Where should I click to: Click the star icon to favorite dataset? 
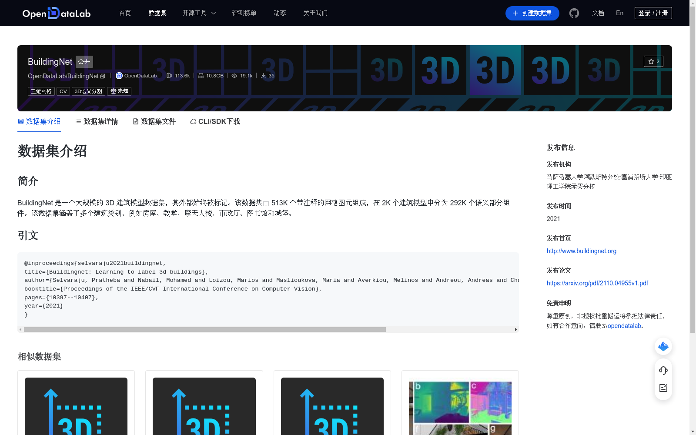651,61
